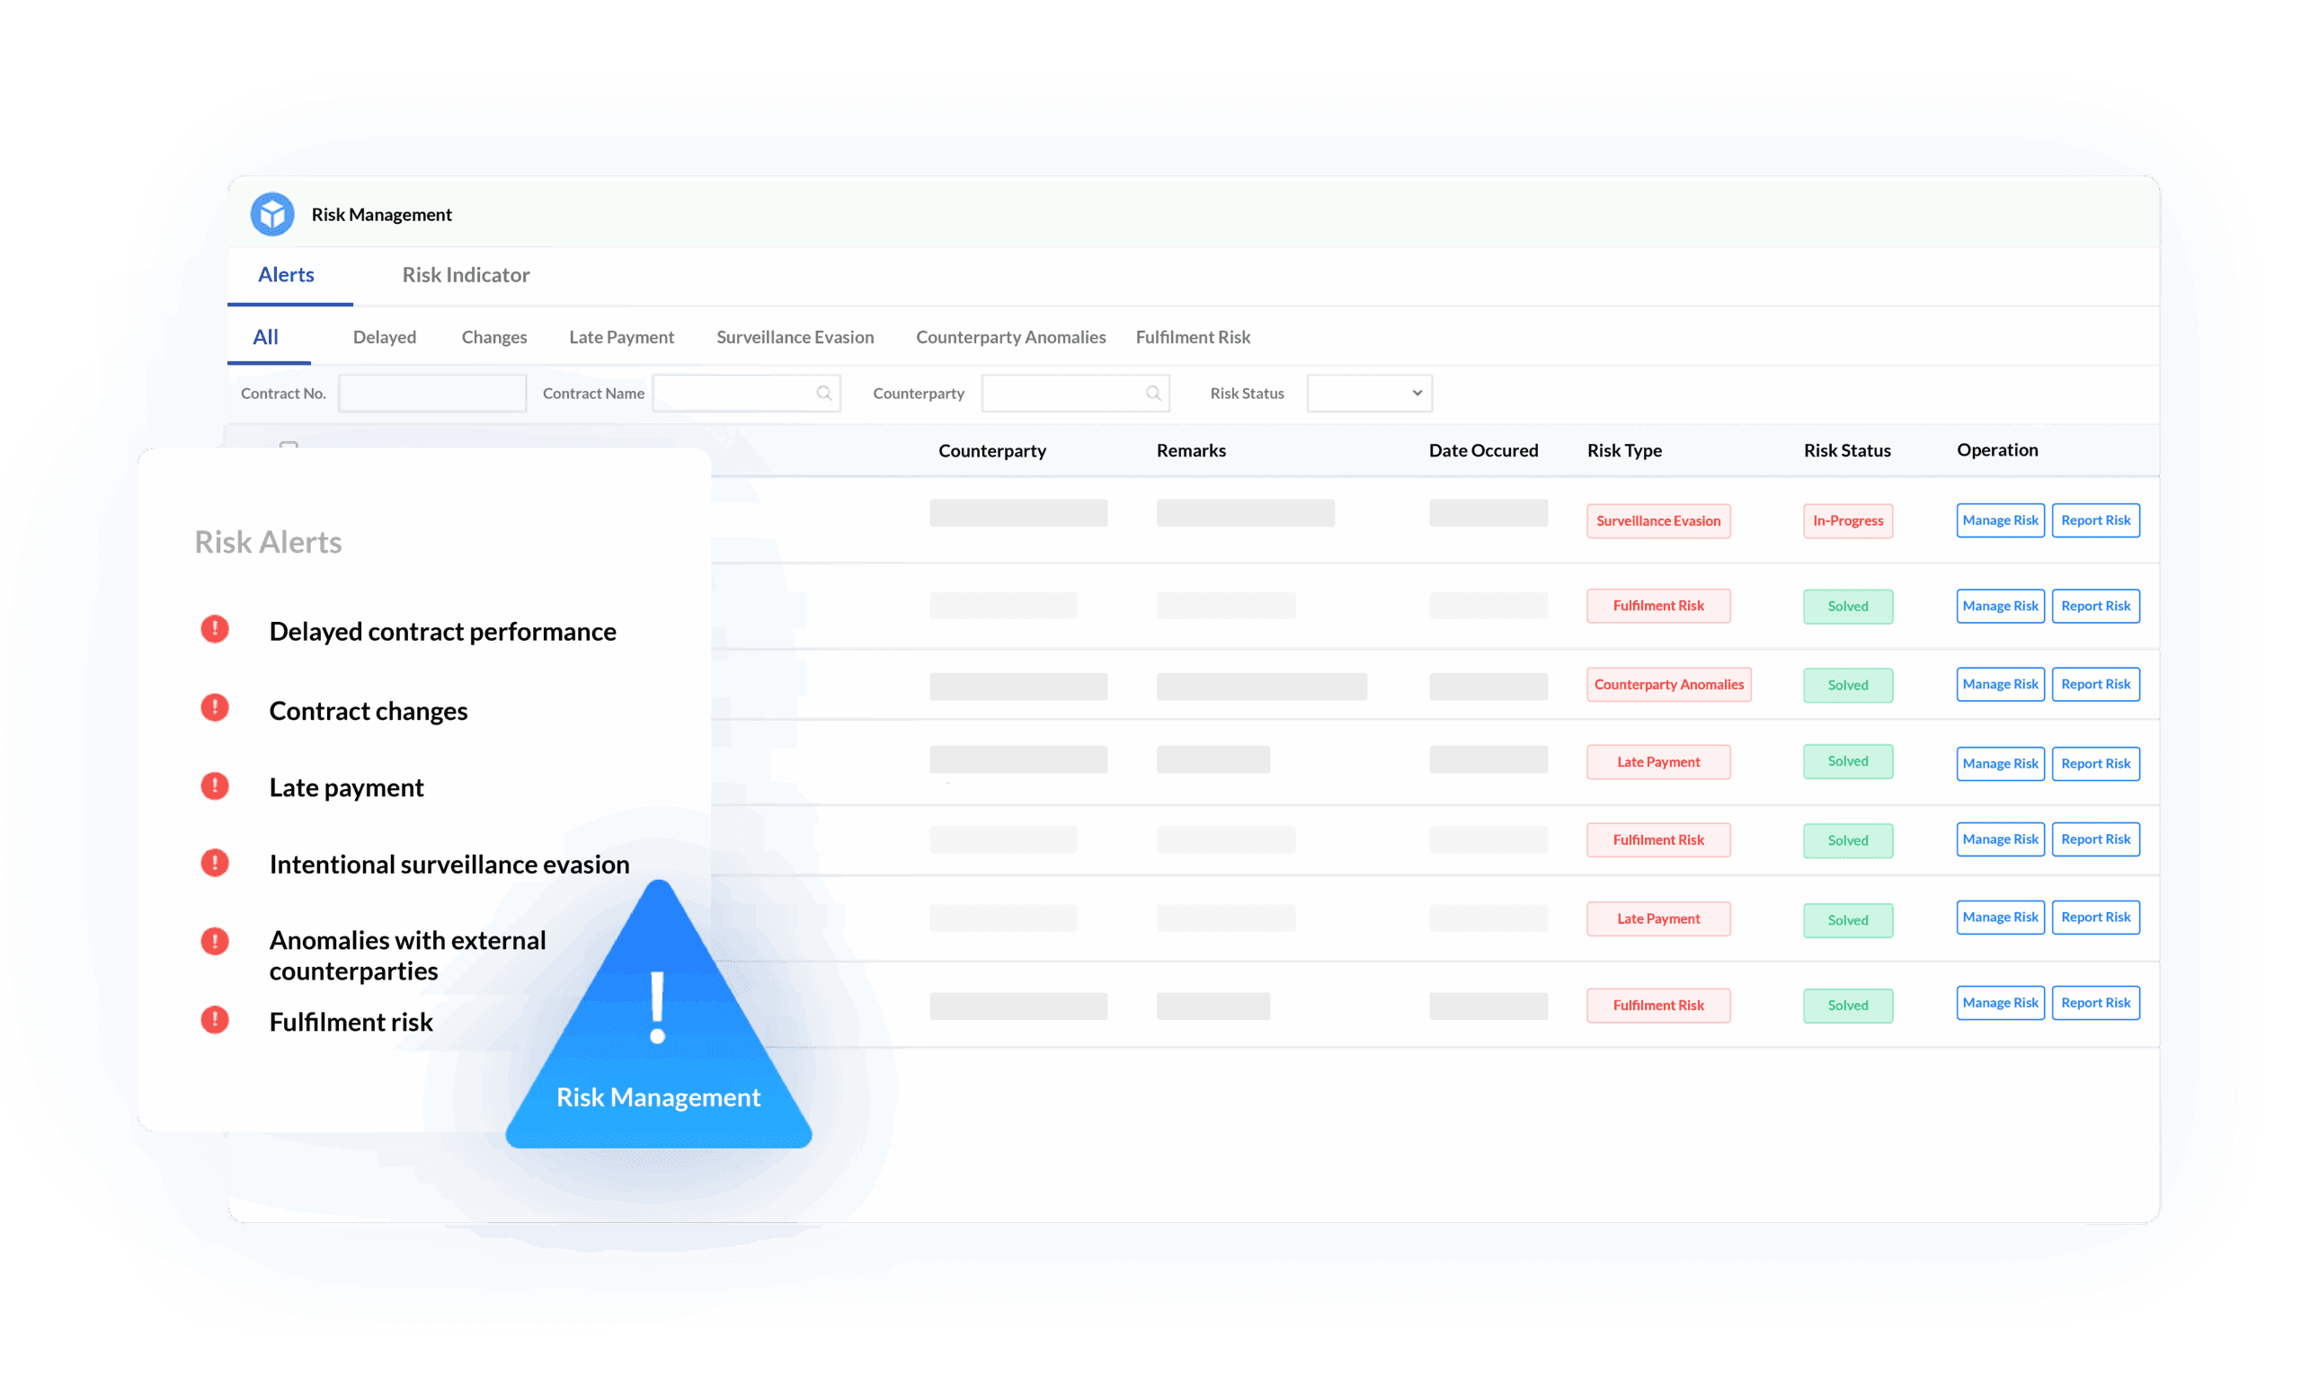Screen dimensions: 2301x1393
Task: Click Manage Risk in last Fulfilment Risk row
Action: pos(2000,1003)
